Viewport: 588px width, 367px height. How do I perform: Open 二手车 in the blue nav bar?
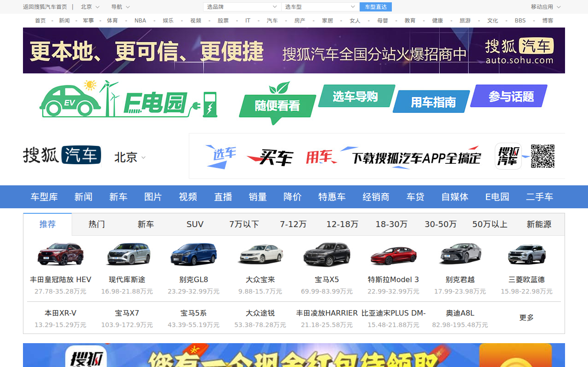pos(539,197)
